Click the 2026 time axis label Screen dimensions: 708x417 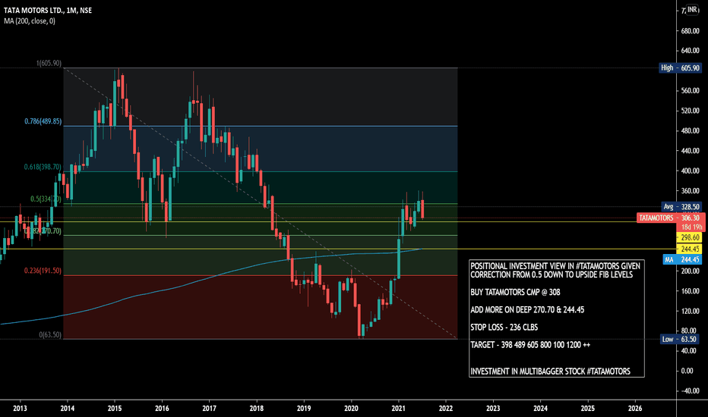[x=635, y=409]
